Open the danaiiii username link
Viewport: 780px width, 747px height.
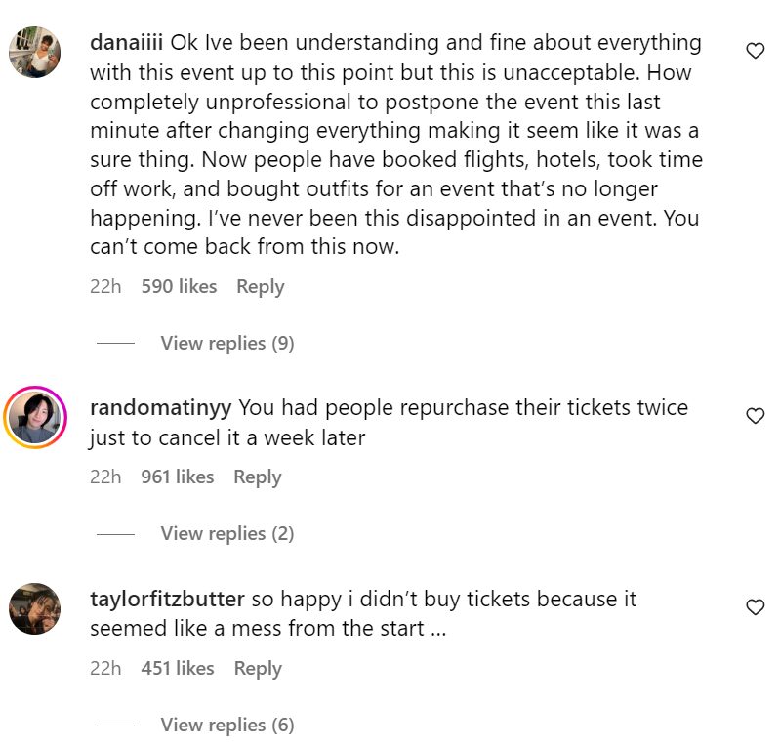pos(127,43)
